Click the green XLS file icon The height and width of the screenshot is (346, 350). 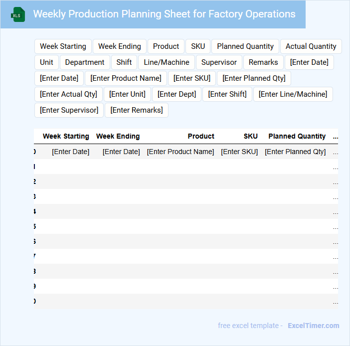click(17, 14)
